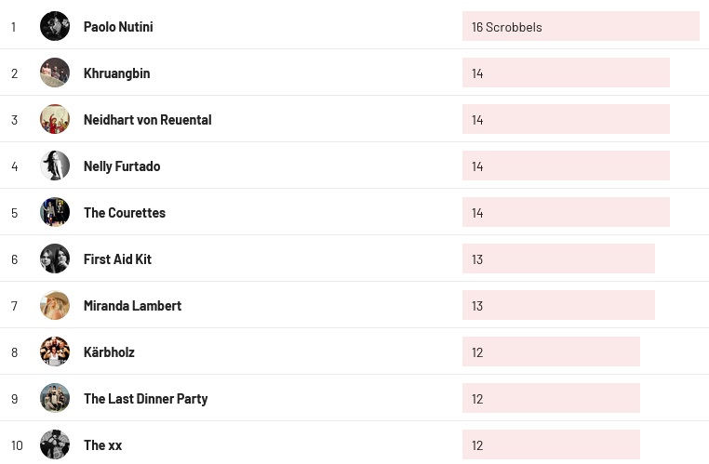The image size is (709, 464).
Task: Click The Courettes avatar thumbnail
Action: click(55, 212)
